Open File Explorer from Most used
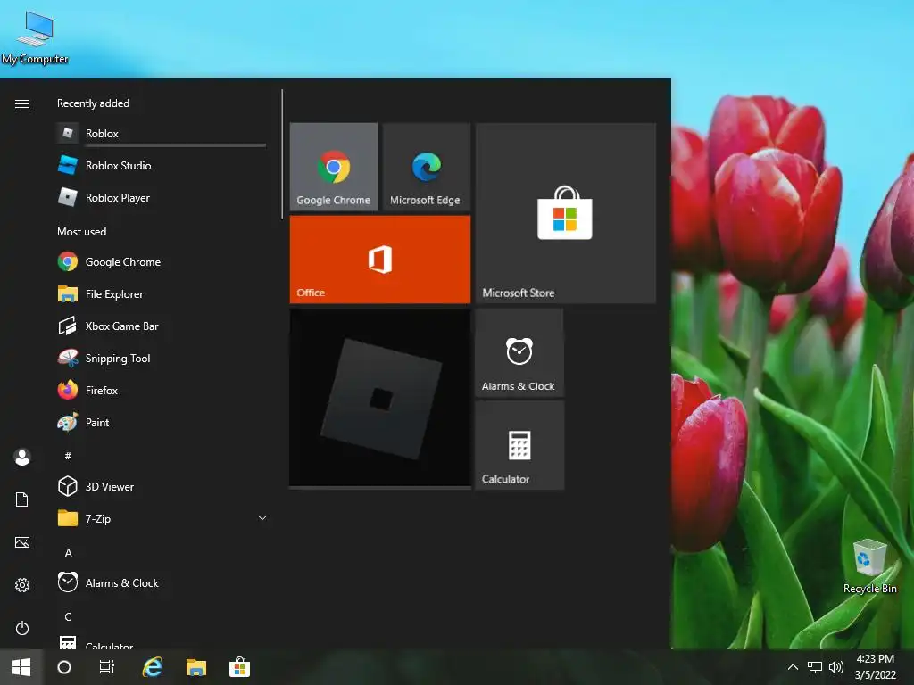Image resolution: width=914 pixels, height=685 pixels. (x=161, y=294)
